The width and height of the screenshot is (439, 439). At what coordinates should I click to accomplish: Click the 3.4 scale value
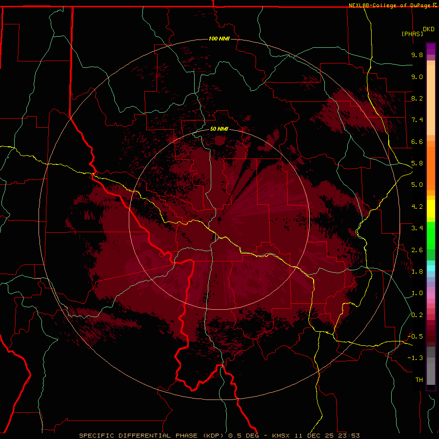(x=417, y=228)
